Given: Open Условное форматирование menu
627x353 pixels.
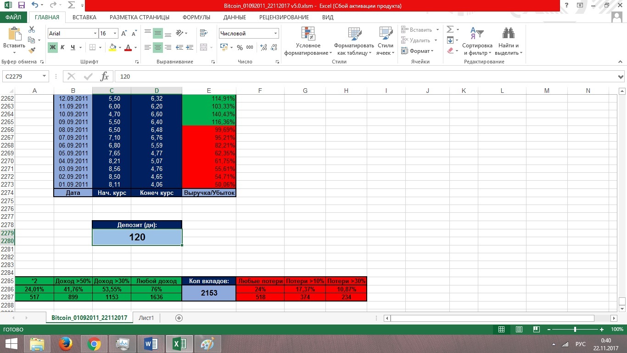Looking at the screenshot, I should tap(308, 41).
